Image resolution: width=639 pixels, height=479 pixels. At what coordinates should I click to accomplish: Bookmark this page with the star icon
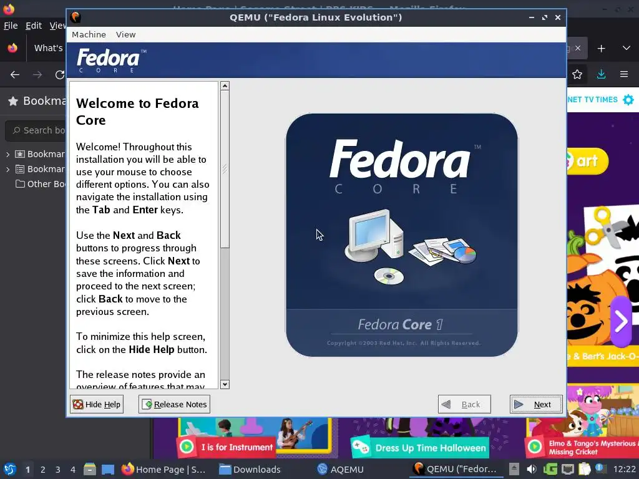[x=577, y=75]
